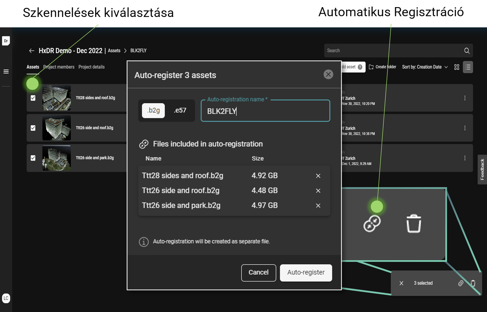Open Sort by Creation Date dropdown
The image size is (487, 312).
(425, 67)
